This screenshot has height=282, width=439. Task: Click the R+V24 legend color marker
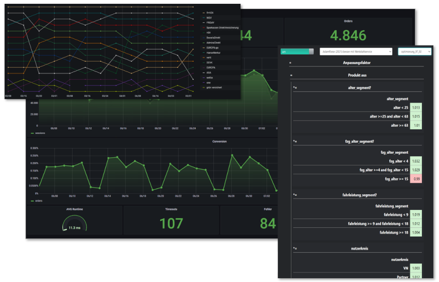203,13
